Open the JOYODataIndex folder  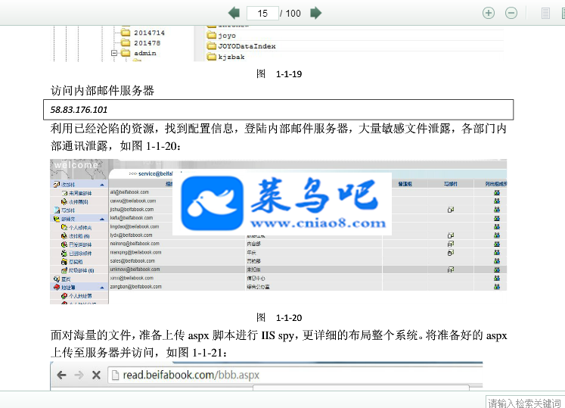pyautogui.click(x=241, y=46)
